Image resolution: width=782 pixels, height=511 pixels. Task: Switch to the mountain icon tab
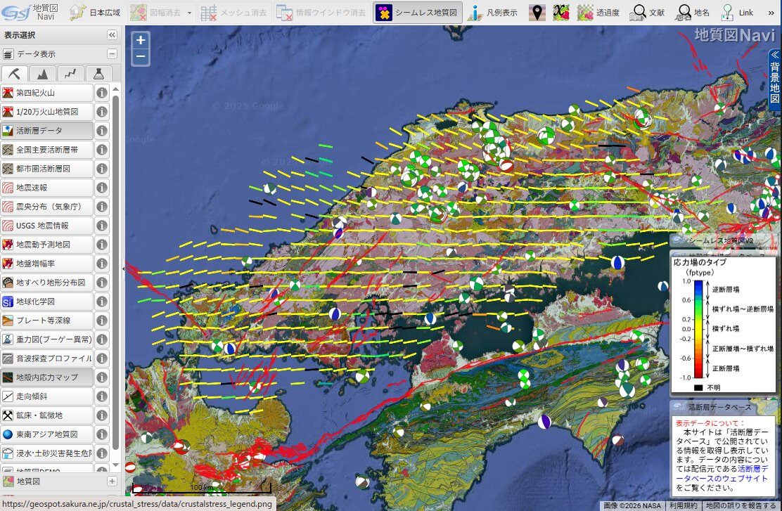click(x=42, y=73)
